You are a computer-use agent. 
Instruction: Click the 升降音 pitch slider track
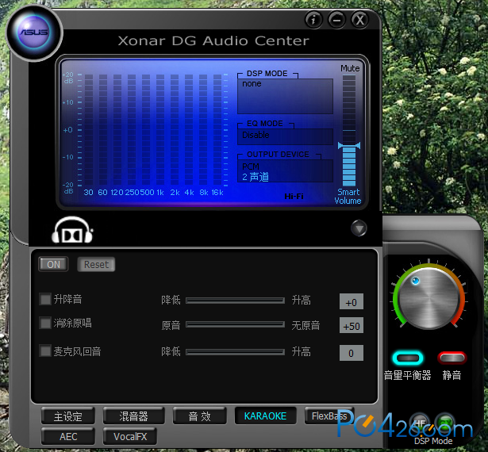coord(235,301)
